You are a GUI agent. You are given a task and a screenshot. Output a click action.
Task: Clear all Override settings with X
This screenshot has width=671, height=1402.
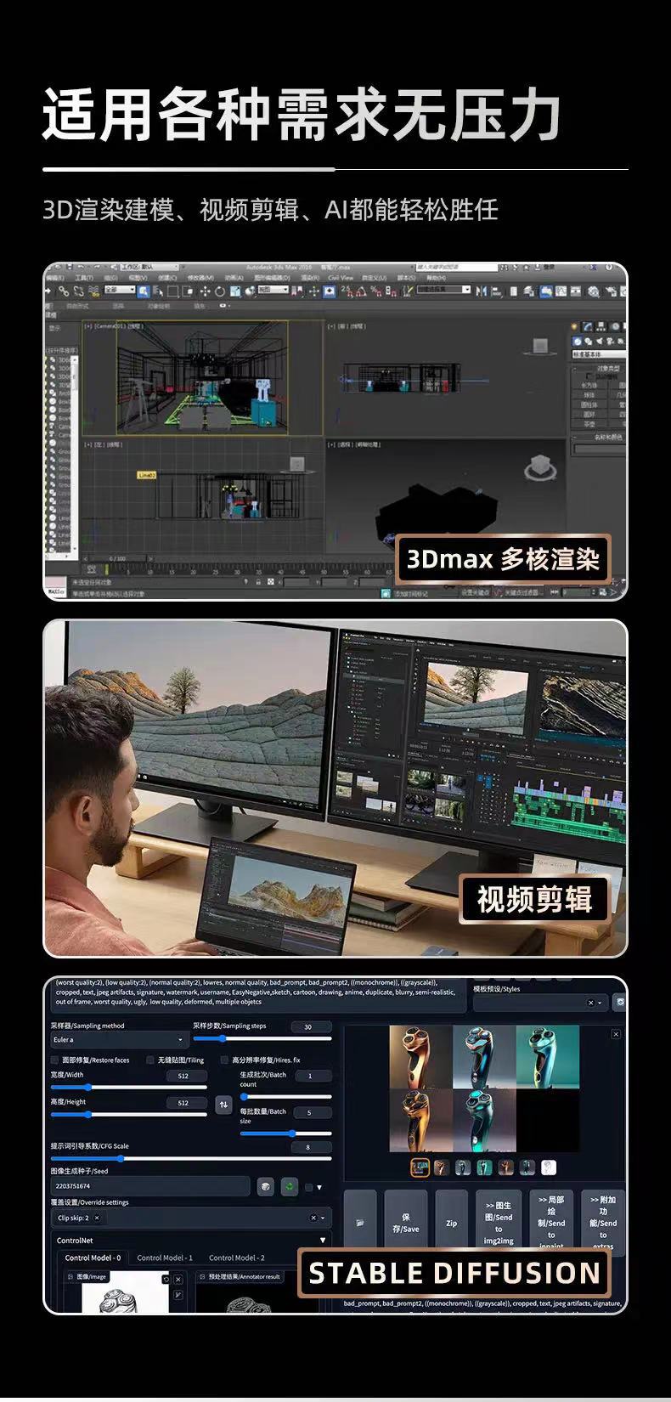pyautogui.click(x=313, y=1218)
